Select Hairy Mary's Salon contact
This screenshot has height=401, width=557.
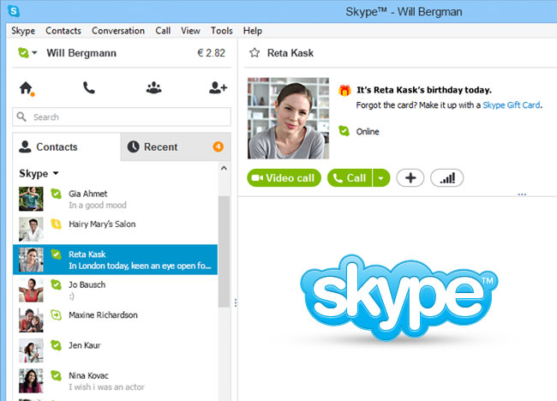tap(116, 229)
